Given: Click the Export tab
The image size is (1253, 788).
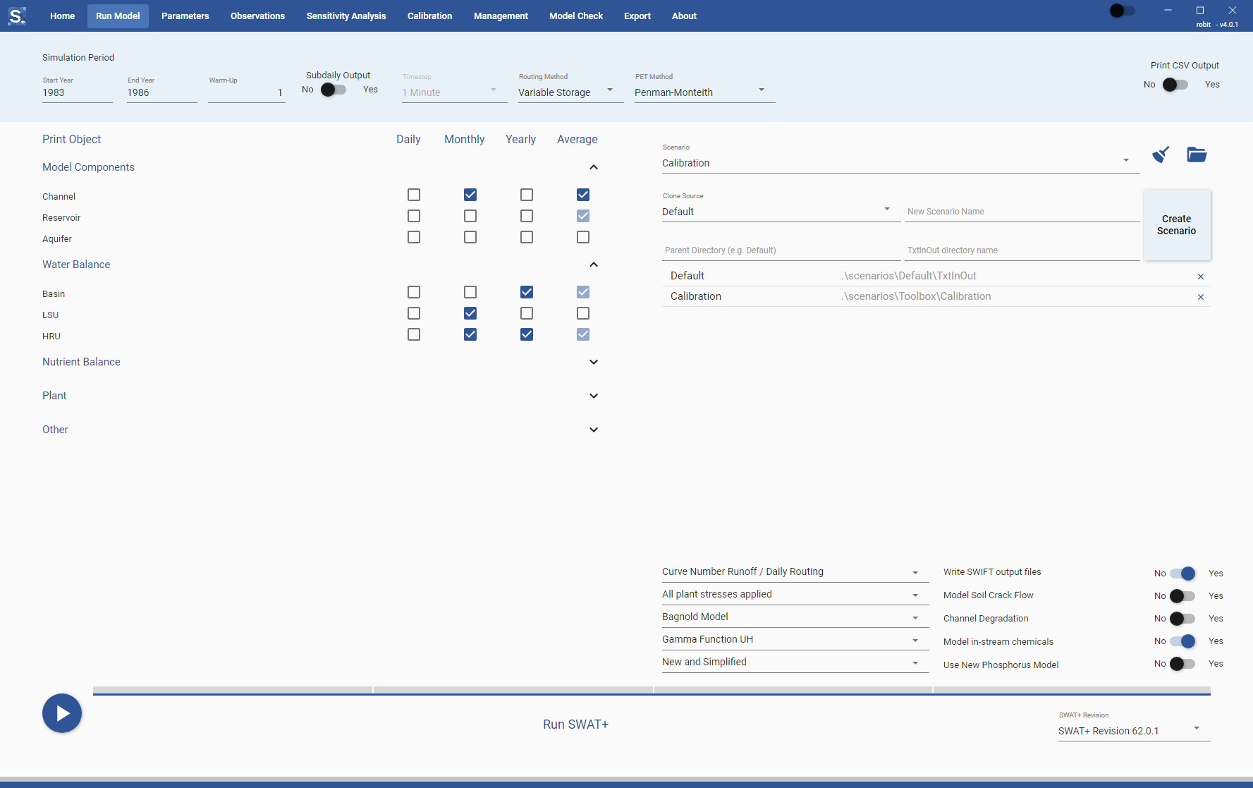Looking at the screenshot, I should [637, 16].
